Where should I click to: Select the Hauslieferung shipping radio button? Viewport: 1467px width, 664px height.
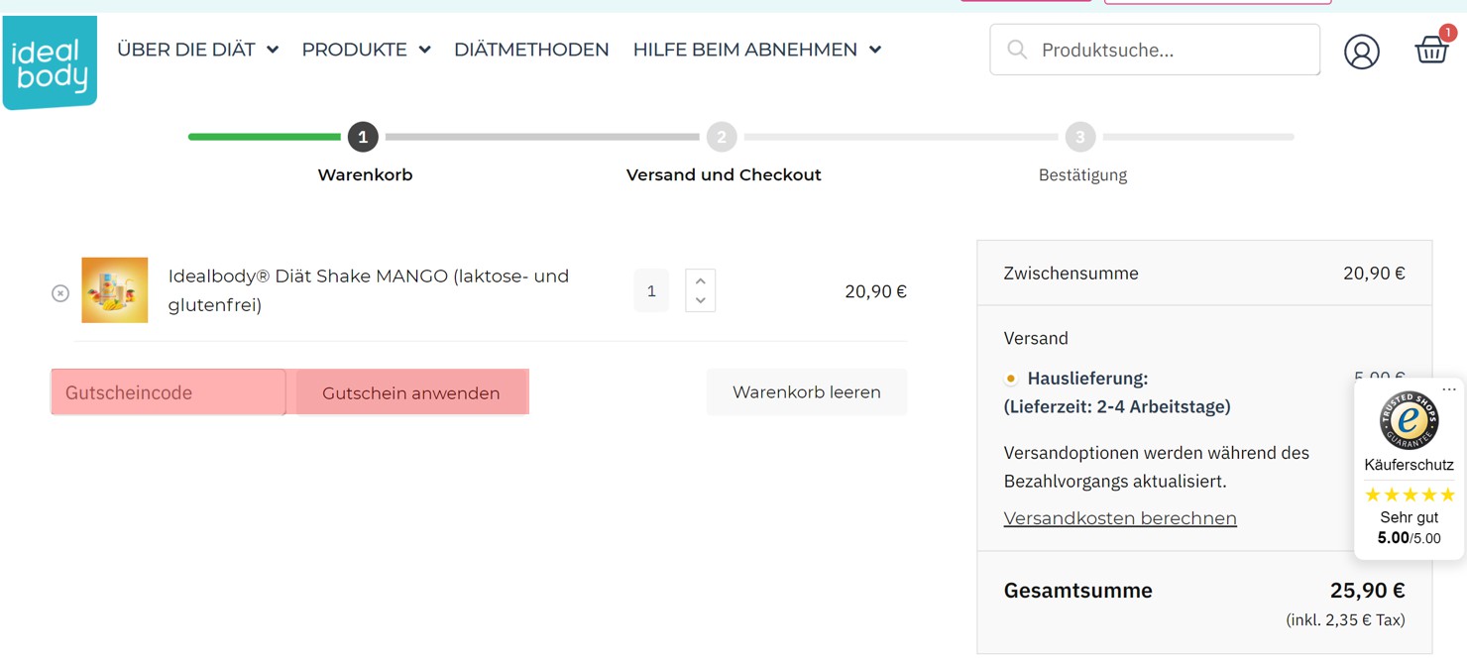coord(1011,379)
